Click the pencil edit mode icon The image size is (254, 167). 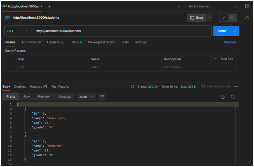(224, 18)
